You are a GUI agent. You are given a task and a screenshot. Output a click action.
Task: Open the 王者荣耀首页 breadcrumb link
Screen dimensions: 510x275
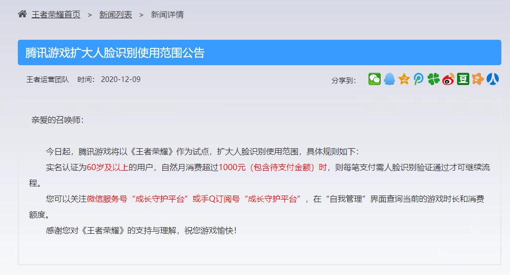tap(56, 15)
